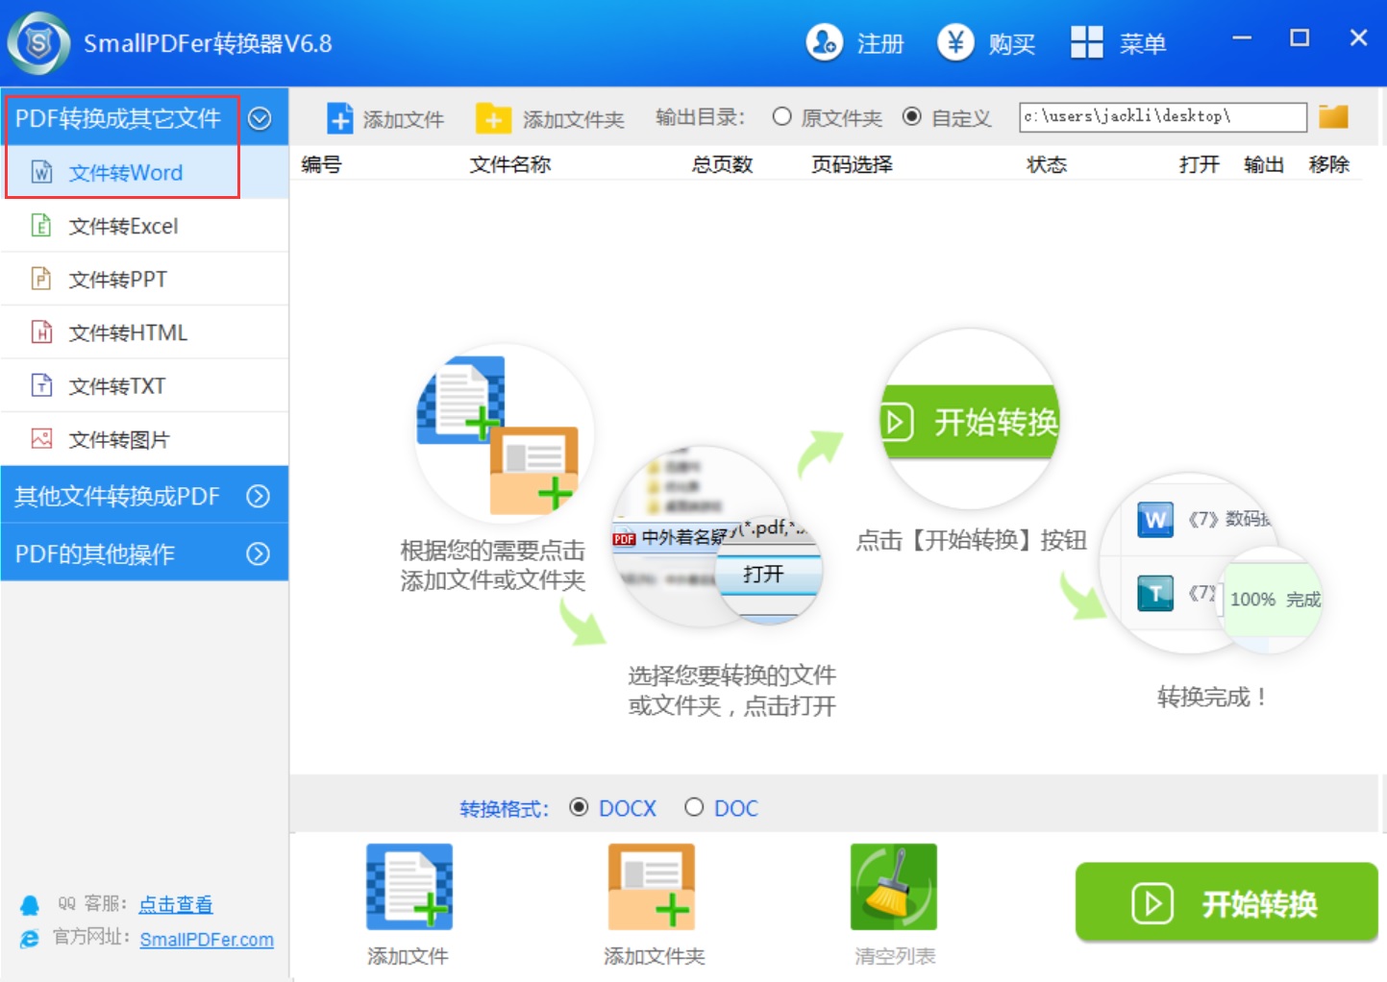Minimize the SmallPDFer window
This screenshot has width=1387, height=982.
coord(1242,38)
